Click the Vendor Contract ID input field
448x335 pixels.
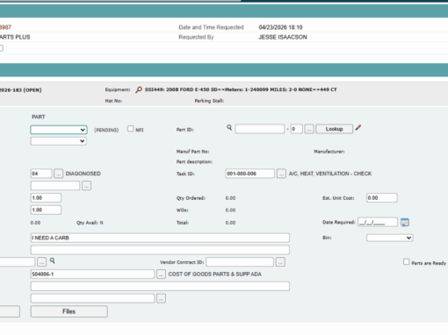click(240, 262)
